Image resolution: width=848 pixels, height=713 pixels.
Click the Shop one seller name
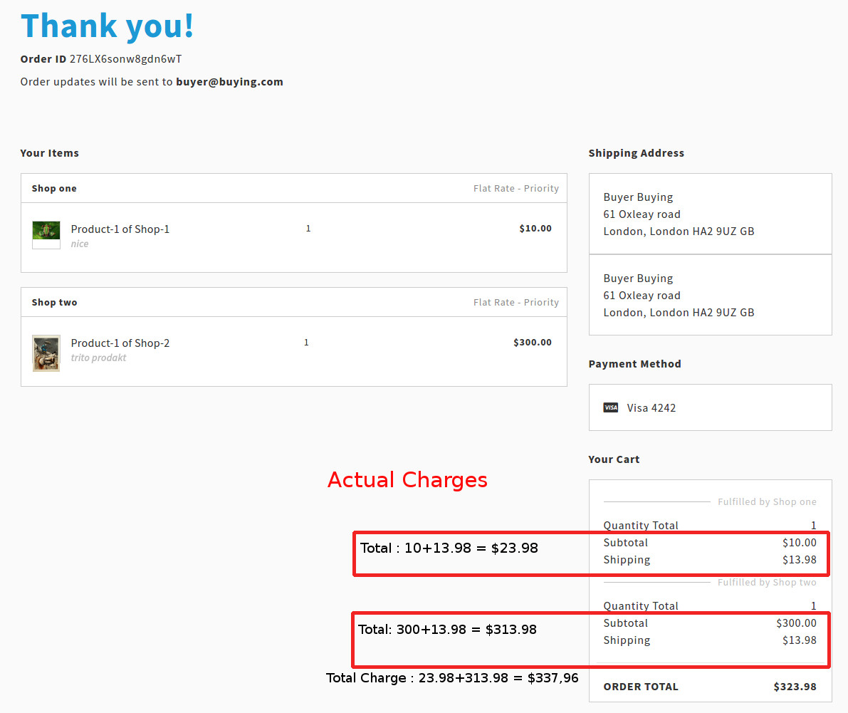54,188
